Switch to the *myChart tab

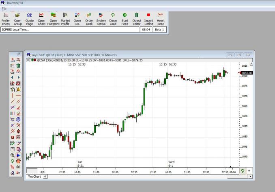coord(34,177)
